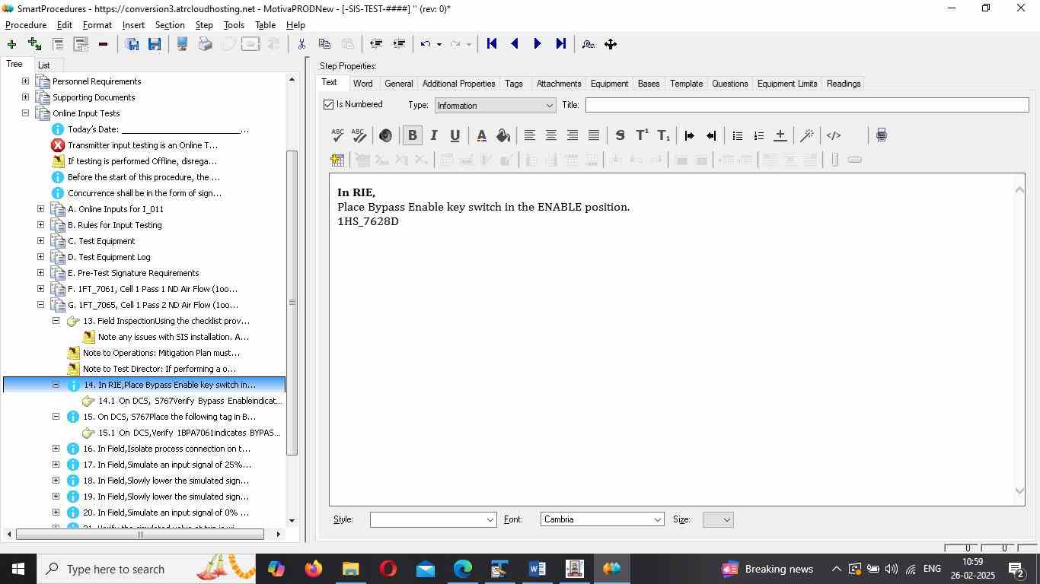The width and height of the screenshot is (1040, 584).
Task: Click the Title input field
Action: [807, 105]
